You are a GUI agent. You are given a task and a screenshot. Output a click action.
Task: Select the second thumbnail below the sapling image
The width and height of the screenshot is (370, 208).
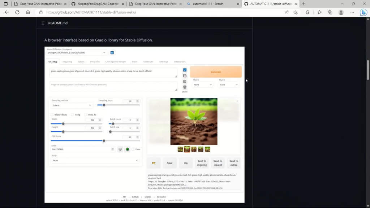pos(187,149)
